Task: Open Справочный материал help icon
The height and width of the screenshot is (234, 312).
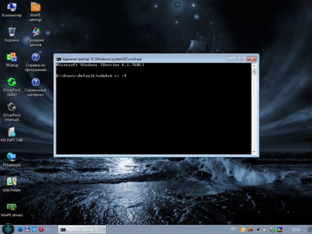Action: click(x=35, y=82)
